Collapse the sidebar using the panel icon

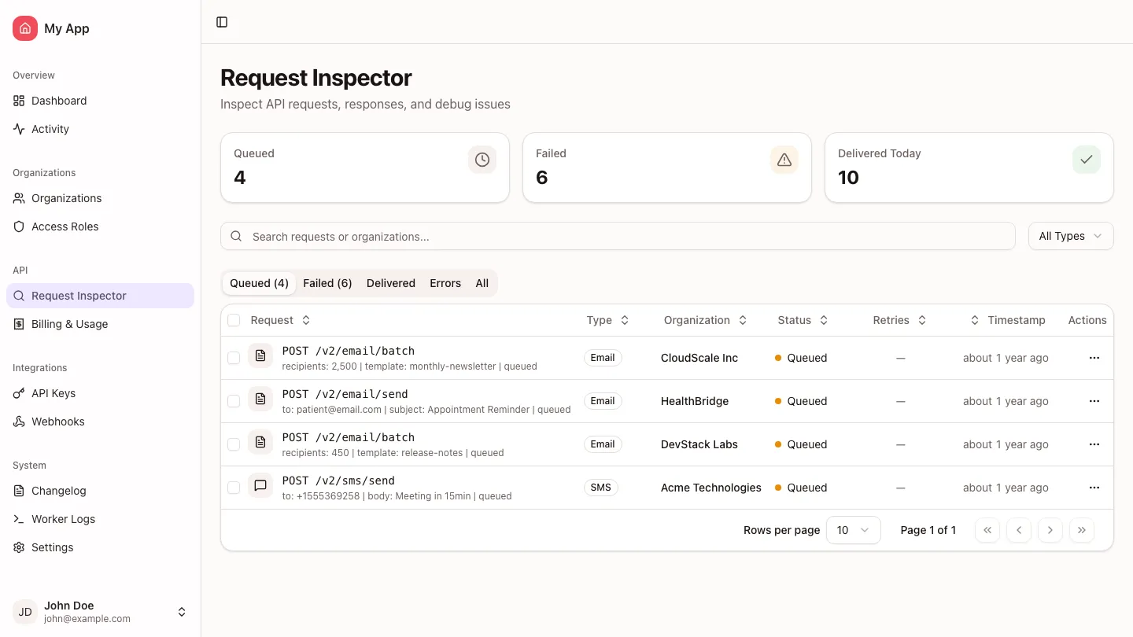point(221,22)
